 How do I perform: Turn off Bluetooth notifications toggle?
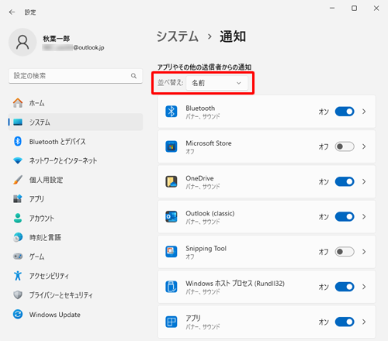tap(345, 112)
